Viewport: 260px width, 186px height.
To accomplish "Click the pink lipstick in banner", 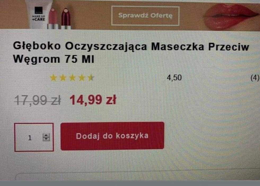I will pyautogui.click(x=53, y=19).
